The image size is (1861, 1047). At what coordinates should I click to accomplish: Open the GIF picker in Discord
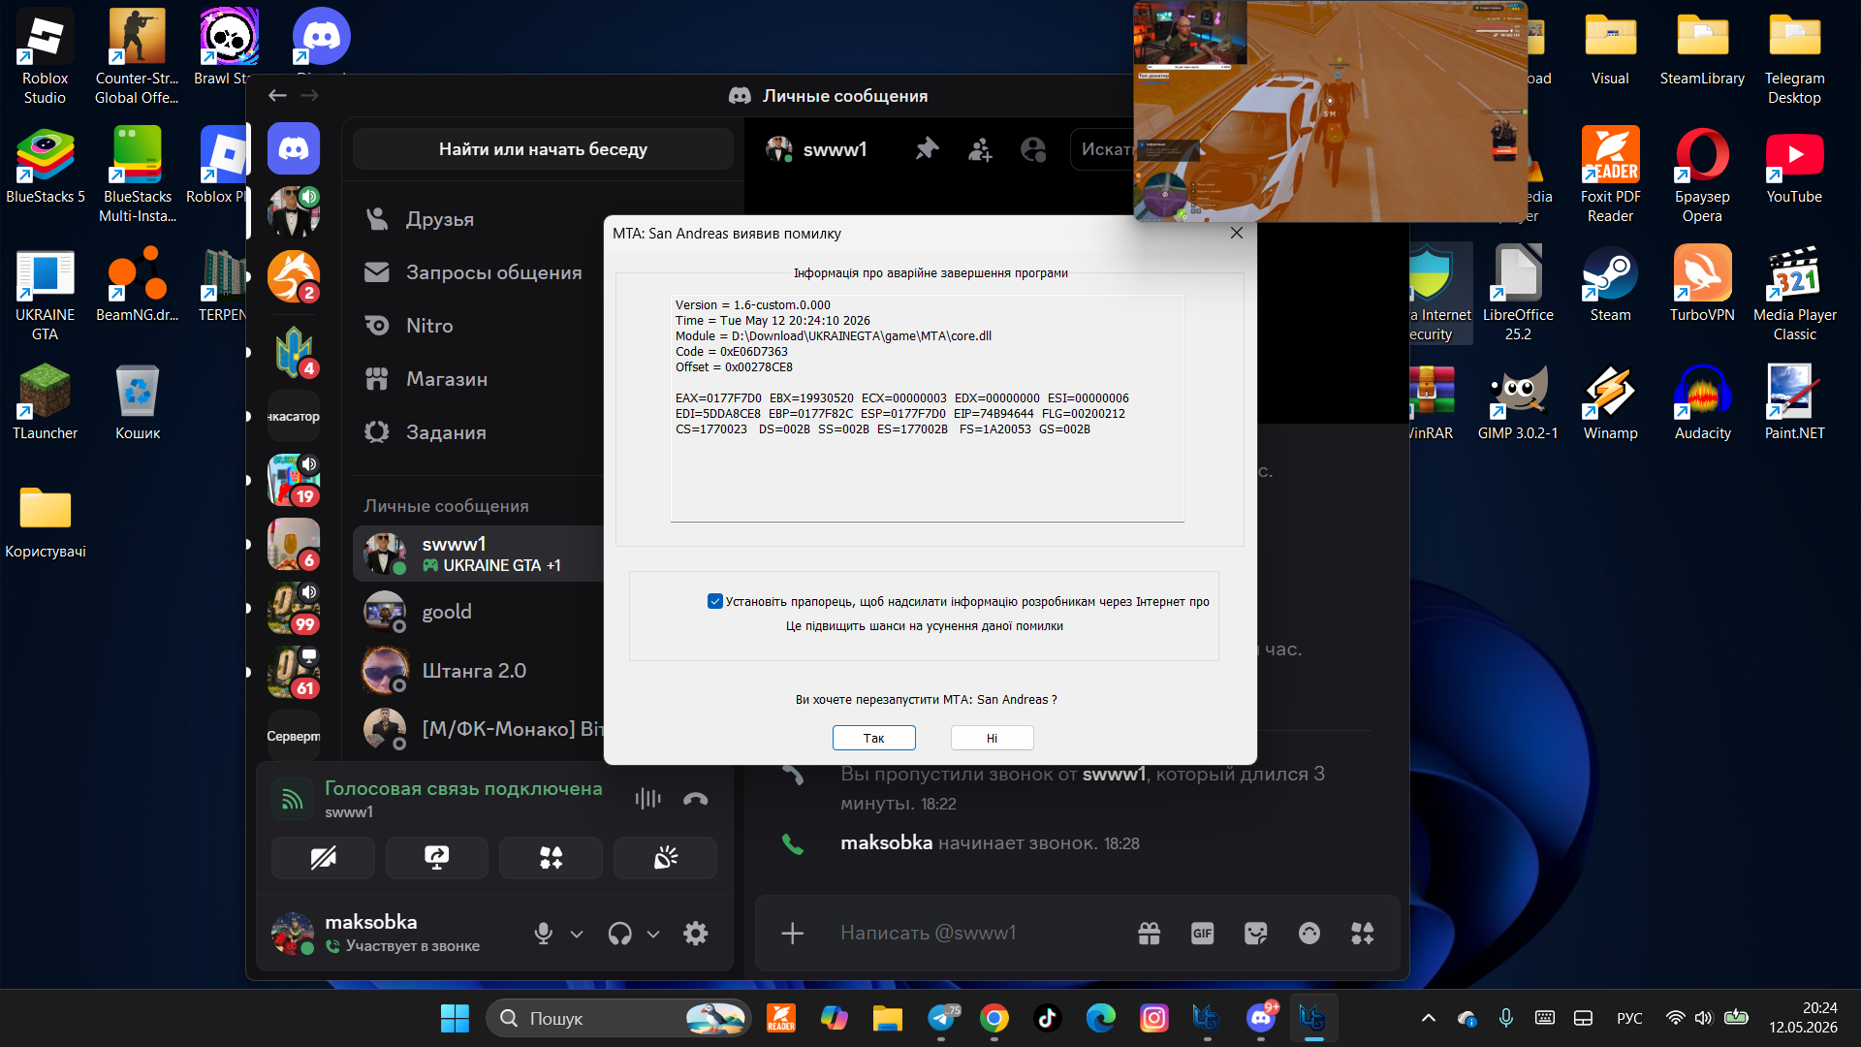click(1202, 933)
